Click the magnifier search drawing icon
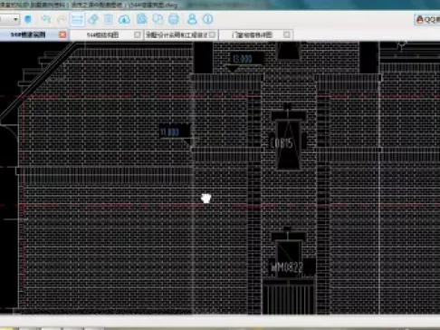 click(141, 19)
